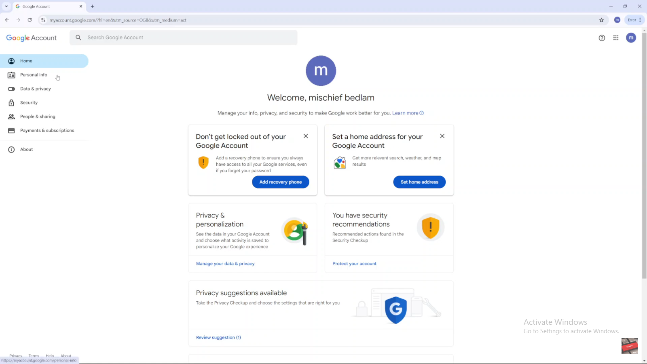Click the search magnifier icon

pos(78,38)
